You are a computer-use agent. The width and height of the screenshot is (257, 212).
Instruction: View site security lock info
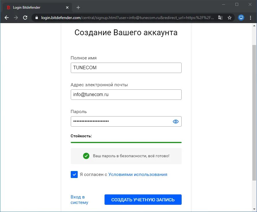(x=37, y=18)
